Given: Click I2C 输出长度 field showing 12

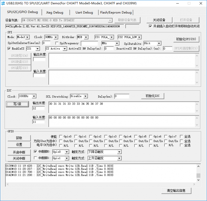Looking at the screenshot, I should tap(38, 108).
